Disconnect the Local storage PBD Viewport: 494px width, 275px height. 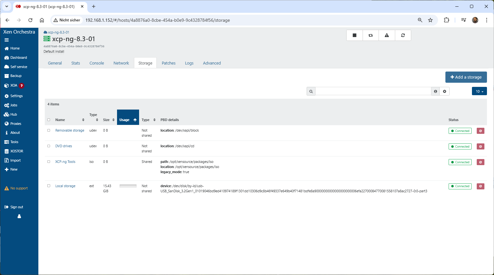pyautogui.click(x=480, y=186)
